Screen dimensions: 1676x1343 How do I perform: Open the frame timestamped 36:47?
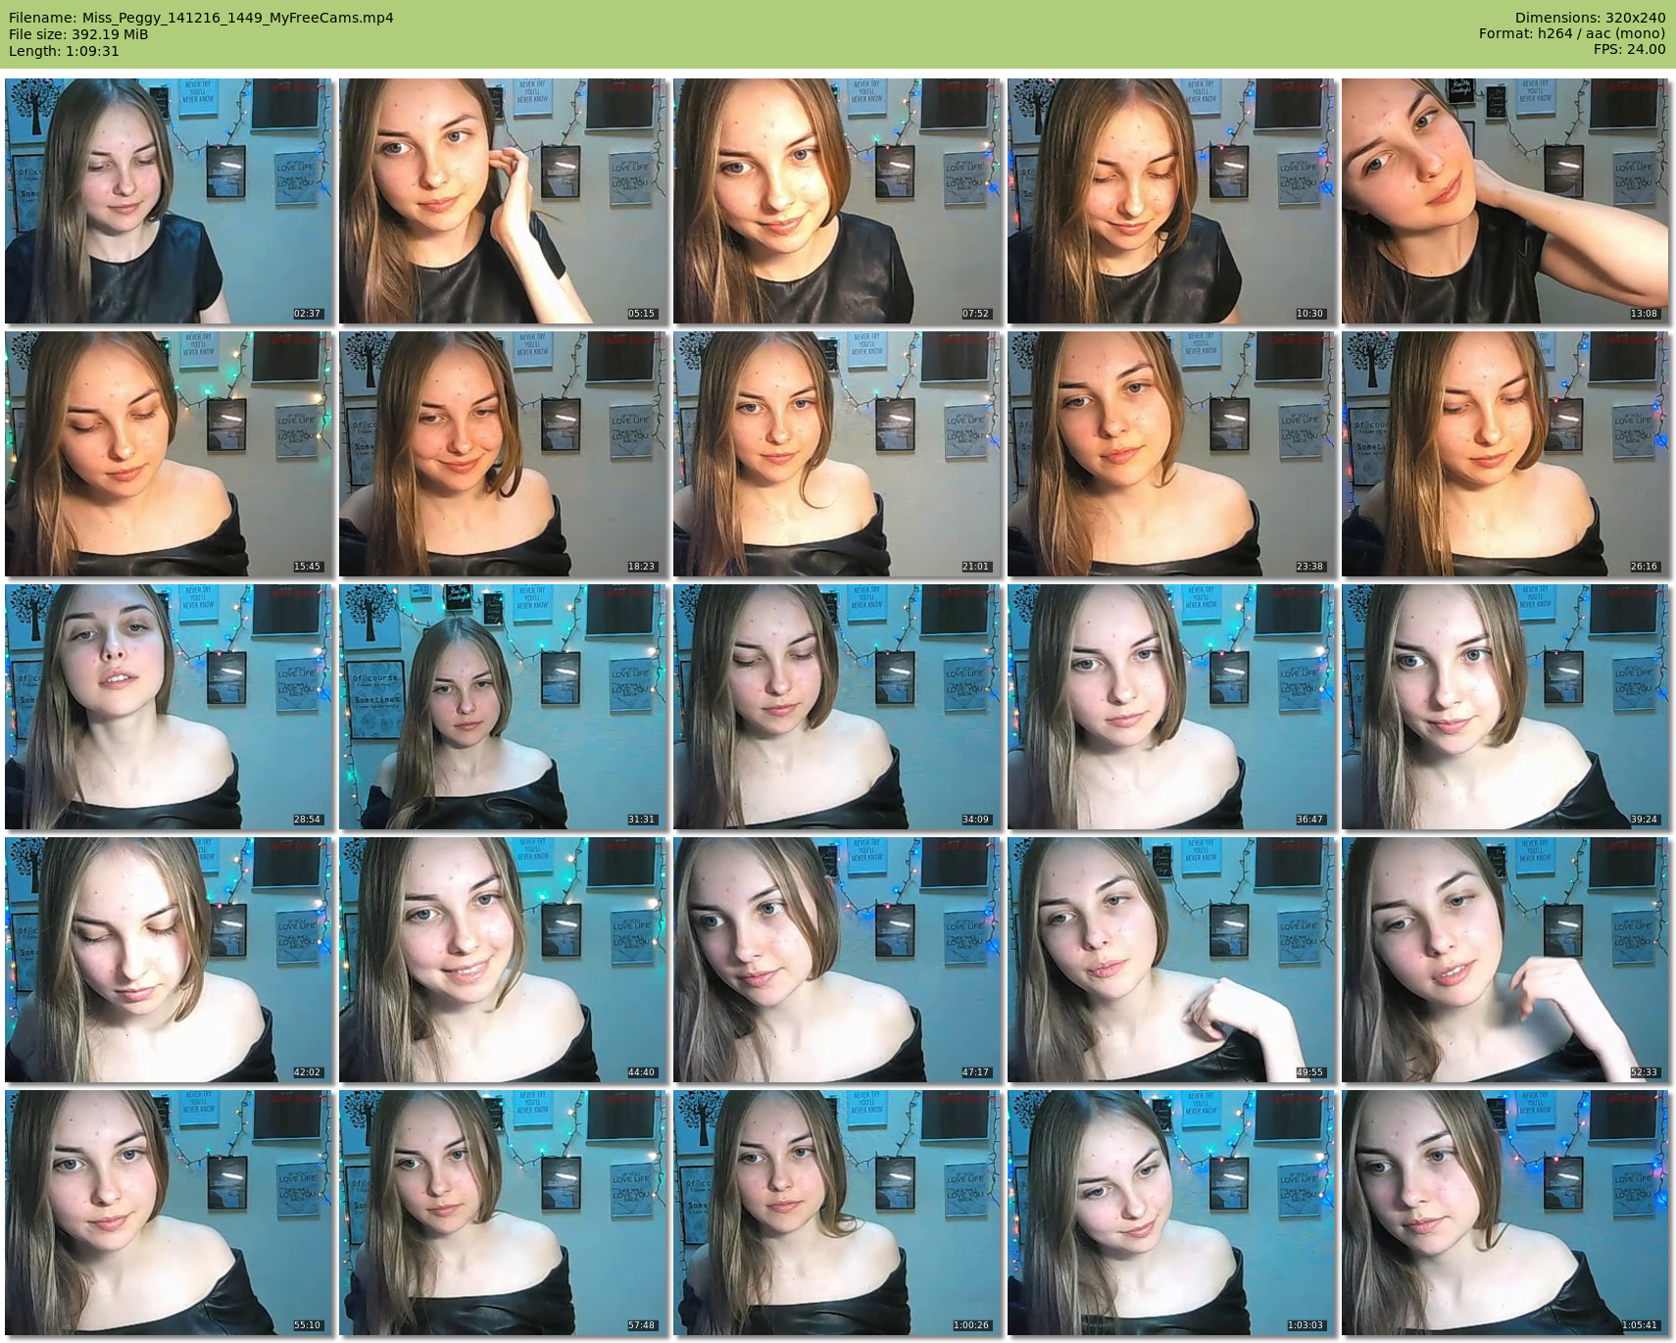pyautogui.click(x=1171, y=707)
